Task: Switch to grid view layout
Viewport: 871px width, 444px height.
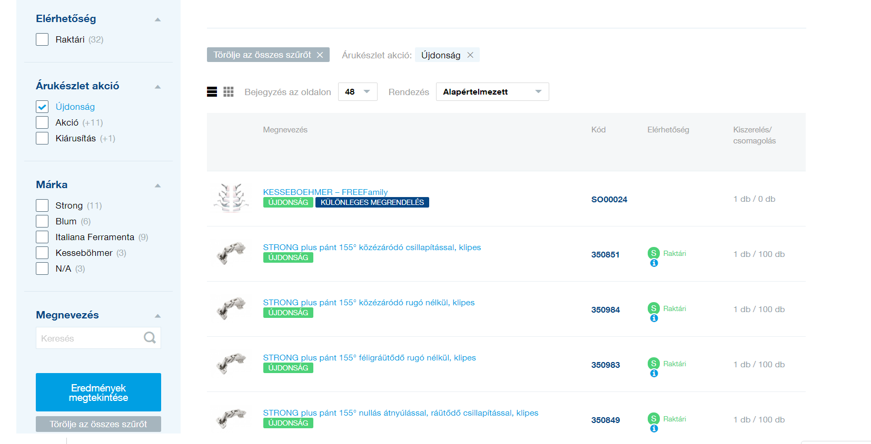Action: coord(228,92)
